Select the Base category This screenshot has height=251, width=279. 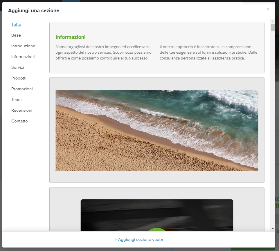pyautogui.click(x=16, y=35)
